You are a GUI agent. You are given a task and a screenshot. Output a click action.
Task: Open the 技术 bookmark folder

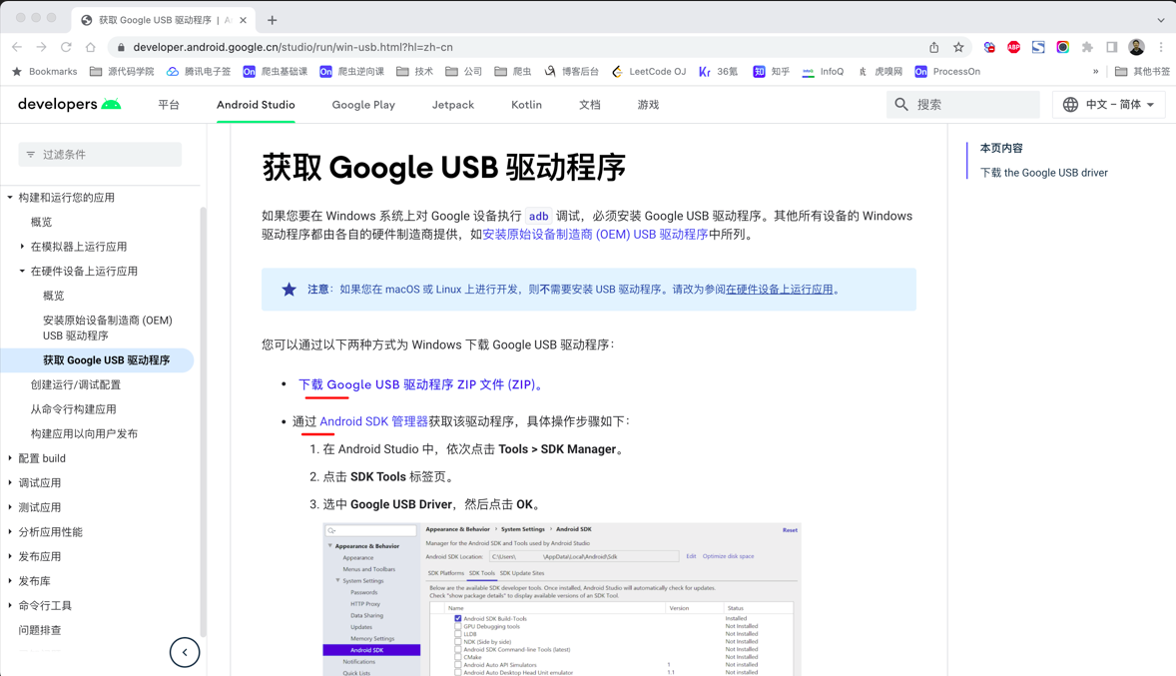[414, 71]
